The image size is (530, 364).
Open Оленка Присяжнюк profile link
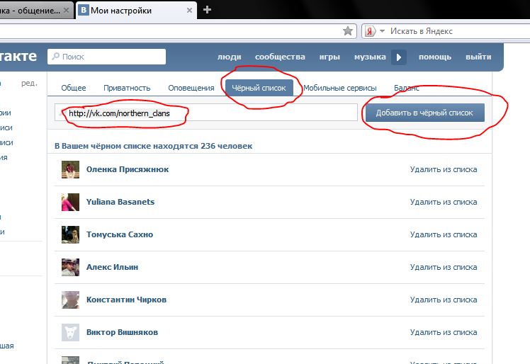[128, 169]
